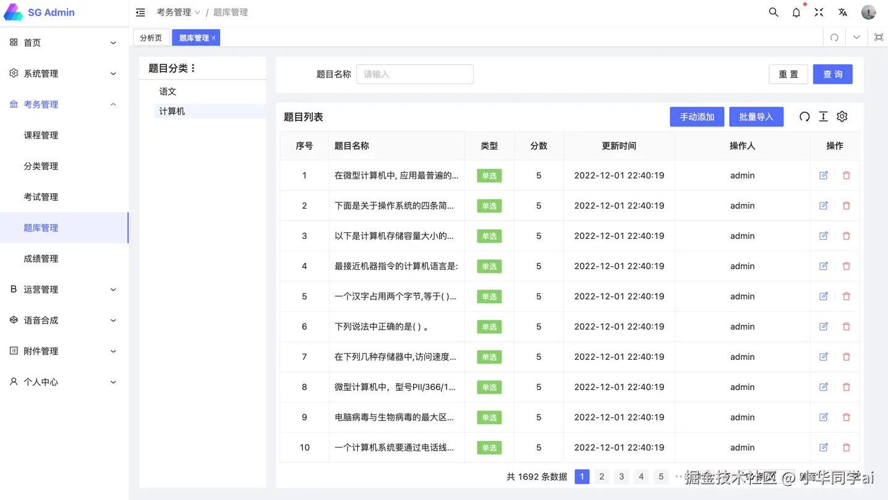Open notifications bell icon

(796, 12)
